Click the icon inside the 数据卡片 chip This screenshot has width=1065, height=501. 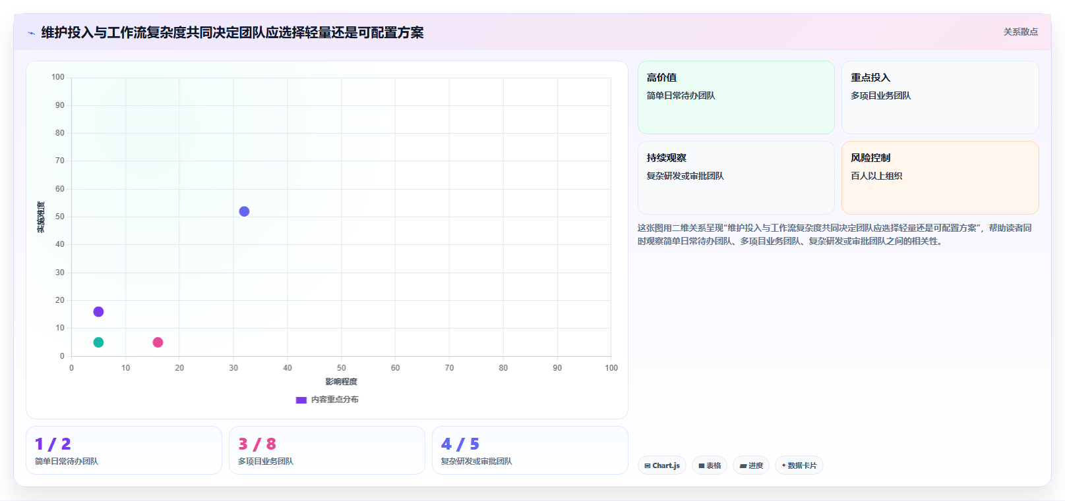point(783,465)
